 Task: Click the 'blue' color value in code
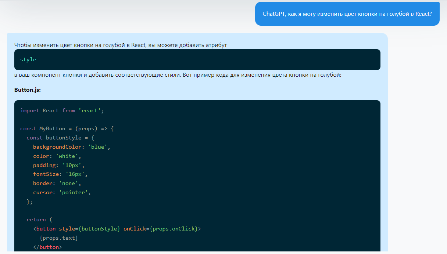coord(98,147)
